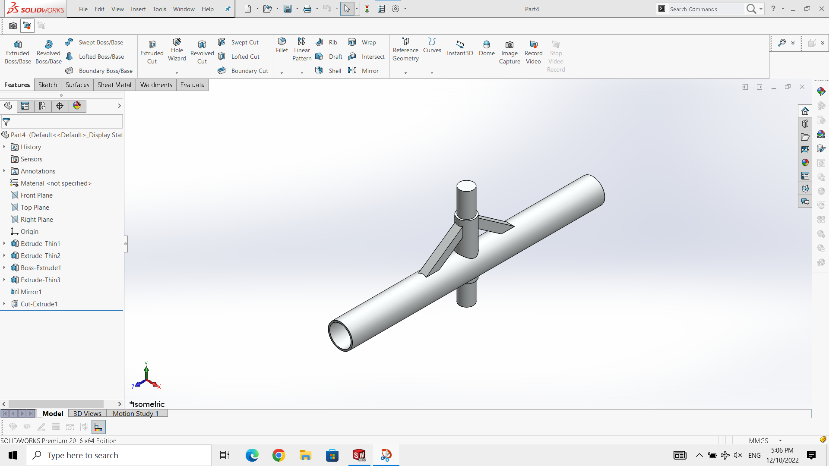Viewport: 829px width, 466px height.
Task: Click the Intersect tool
Action: click(366, 57)
